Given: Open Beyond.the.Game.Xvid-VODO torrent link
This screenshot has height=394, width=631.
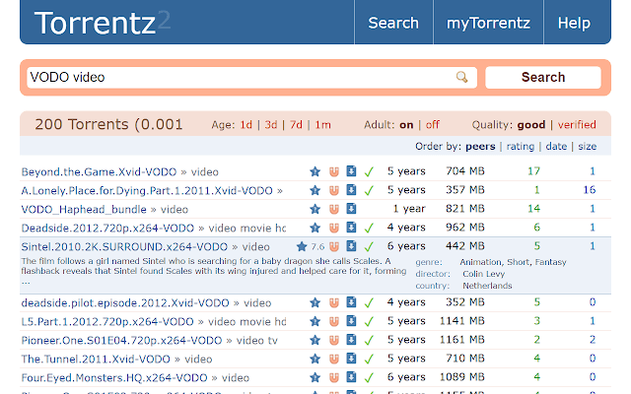Looking at the screenshot, I should [99, 172].
